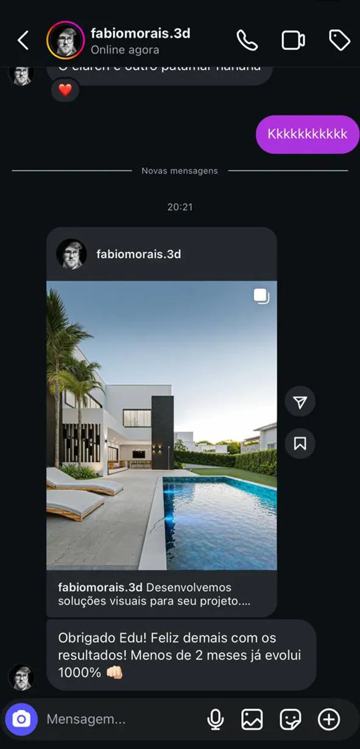Viewport: 360px width, 749px height.
Task: View fabiomorais.3d story from header avatar
Action: point(66,40)
